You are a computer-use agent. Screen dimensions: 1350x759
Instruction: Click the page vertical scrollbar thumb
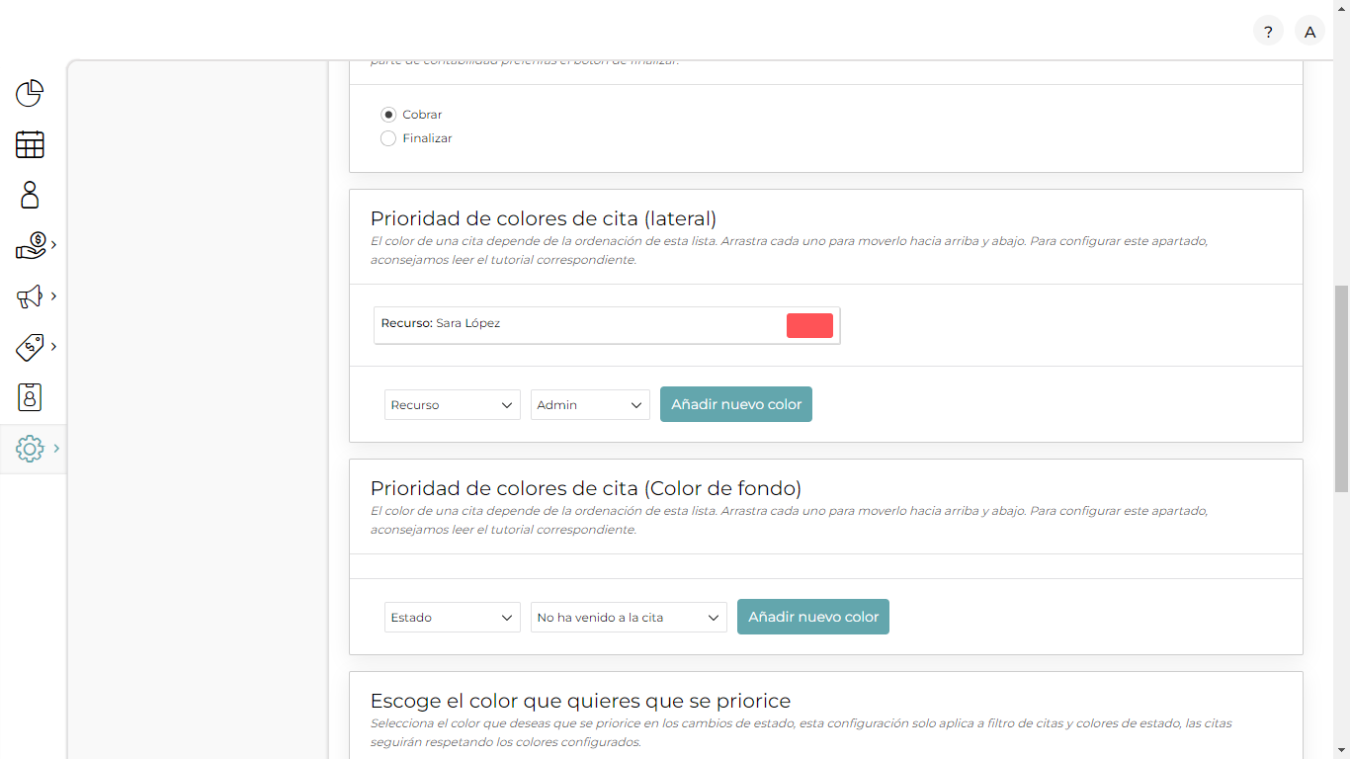[1341, 388]
